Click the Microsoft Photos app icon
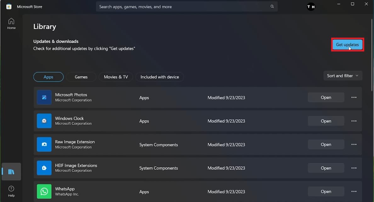374x202 pixels. 44,98
